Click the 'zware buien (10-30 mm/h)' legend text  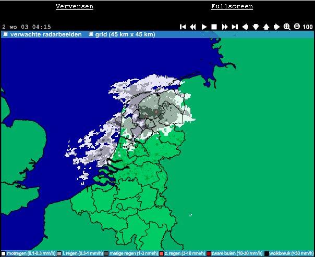(237, 253)
